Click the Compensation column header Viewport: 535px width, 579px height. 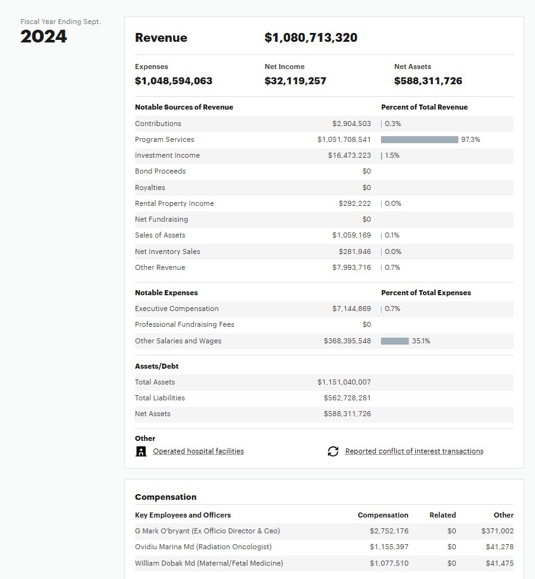[x=383, y=515]
